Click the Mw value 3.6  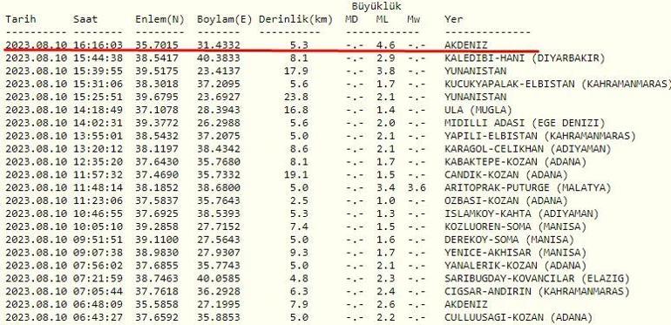(417, 187)
